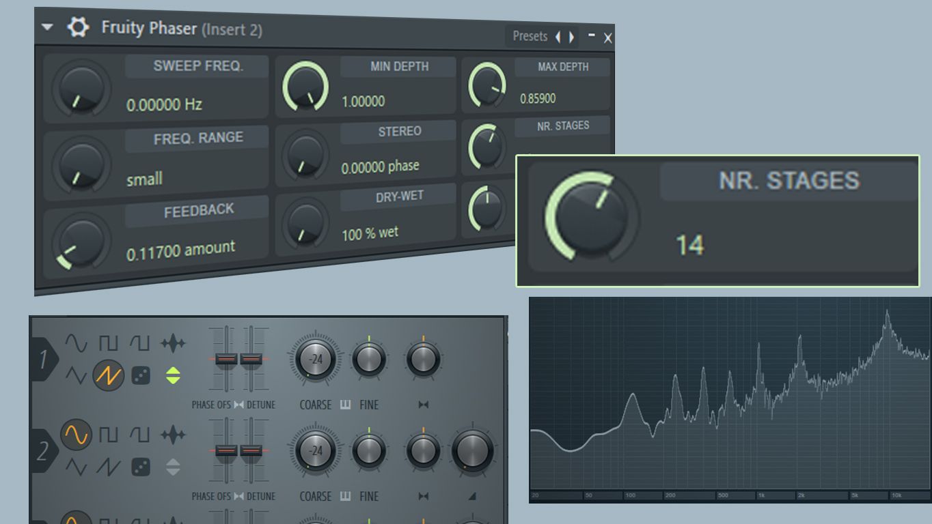Enable oscillator 2 gray invert arrows
932x524 pixels.
(174, 467)
